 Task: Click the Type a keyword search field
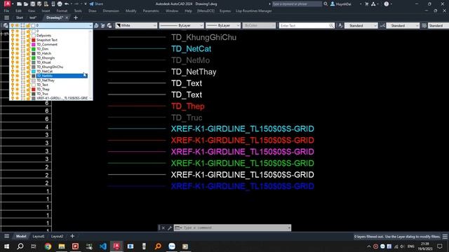coord(297,4)
